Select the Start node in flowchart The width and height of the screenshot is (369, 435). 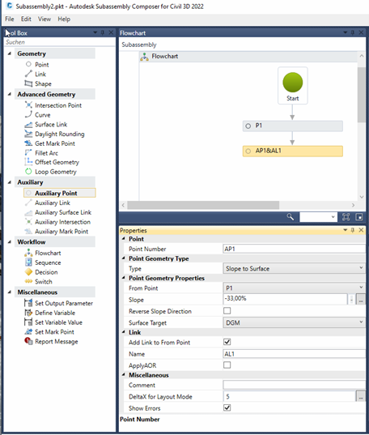[x=293, y=85]
